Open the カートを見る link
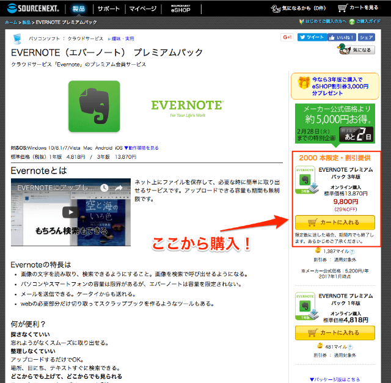Screen dimensions: 391x383 click(364, 8)
